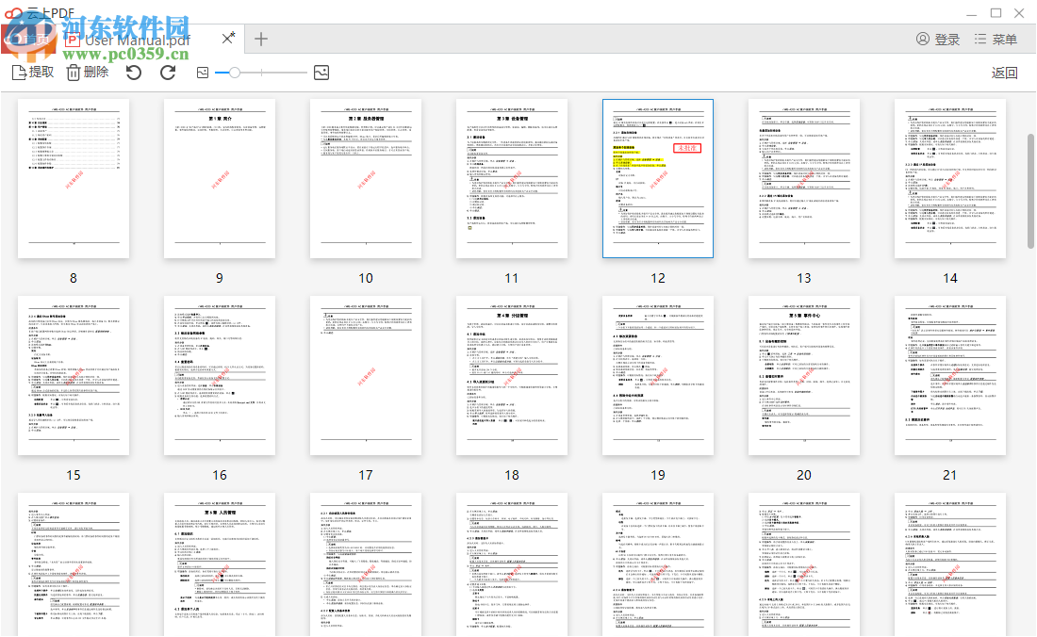Select page 15 thumbnail
This screenshot has width=1037, height=637.
click(74, 375)
